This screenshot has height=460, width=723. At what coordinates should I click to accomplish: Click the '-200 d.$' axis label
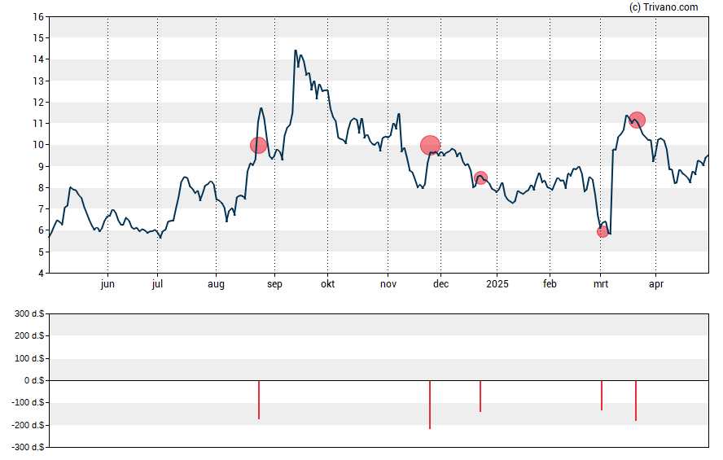(x=28, y=425)
